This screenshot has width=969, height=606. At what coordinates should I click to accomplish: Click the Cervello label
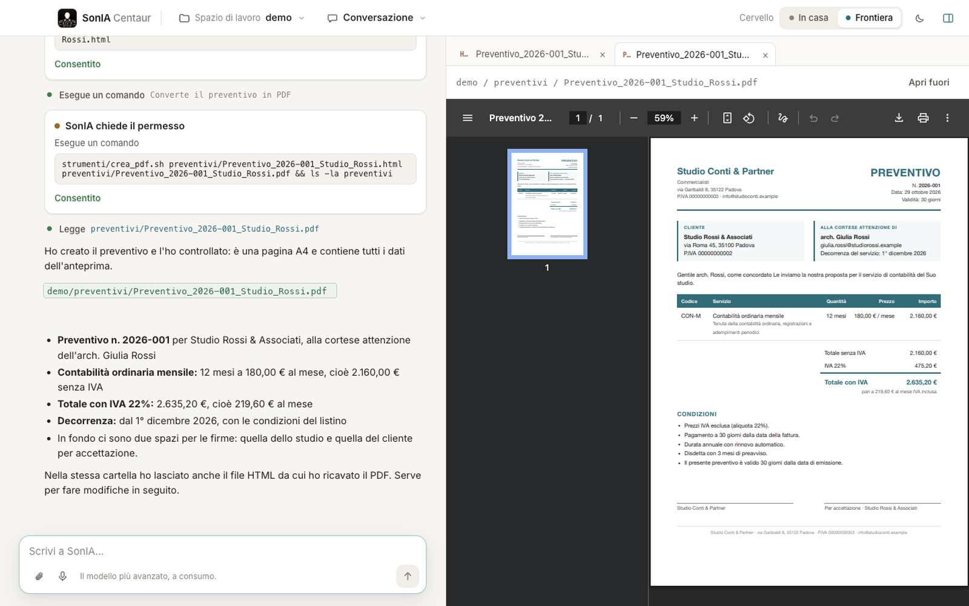coord(756,18)
